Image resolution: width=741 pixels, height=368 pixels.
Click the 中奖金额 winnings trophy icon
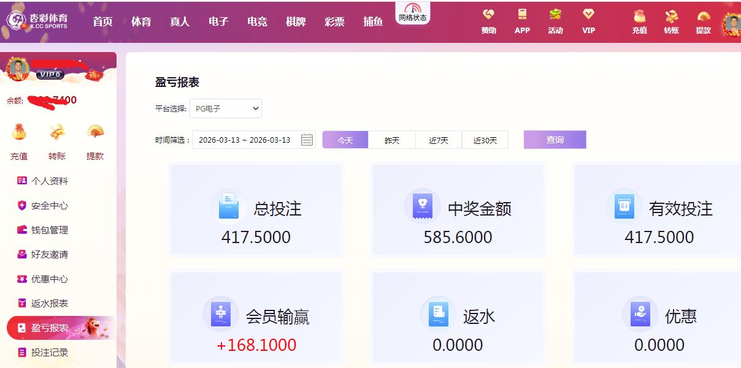pyautogui.click(x=423, y=206)
